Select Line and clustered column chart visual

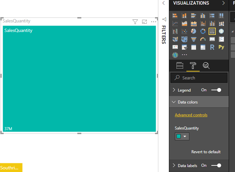pos(212,23)
